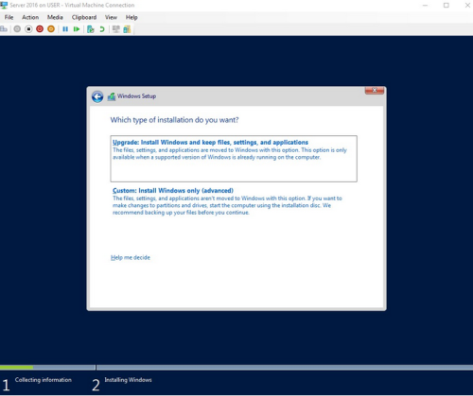The height and width of the screenshot is (396, 473).
Task: Click the green Reset/resume play icon
Action: 77,29
